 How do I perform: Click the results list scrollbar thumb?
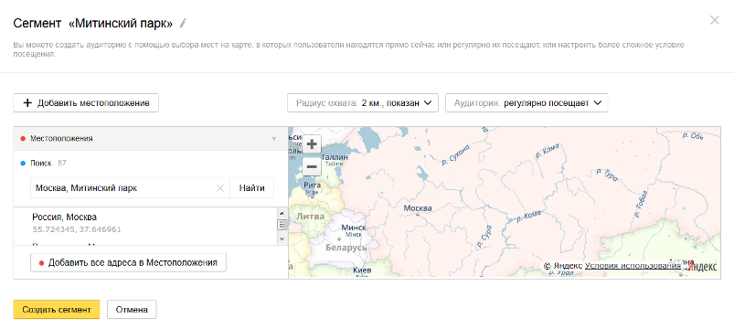(x=282, y=225)
